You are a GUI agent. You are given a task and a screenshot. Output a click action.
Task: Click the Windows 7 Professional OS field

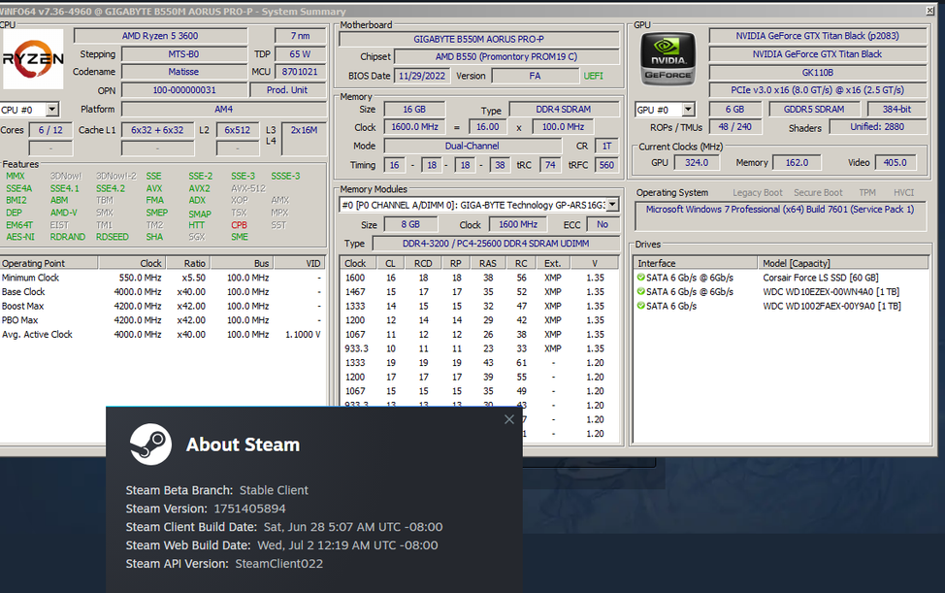tap(780, 215)
